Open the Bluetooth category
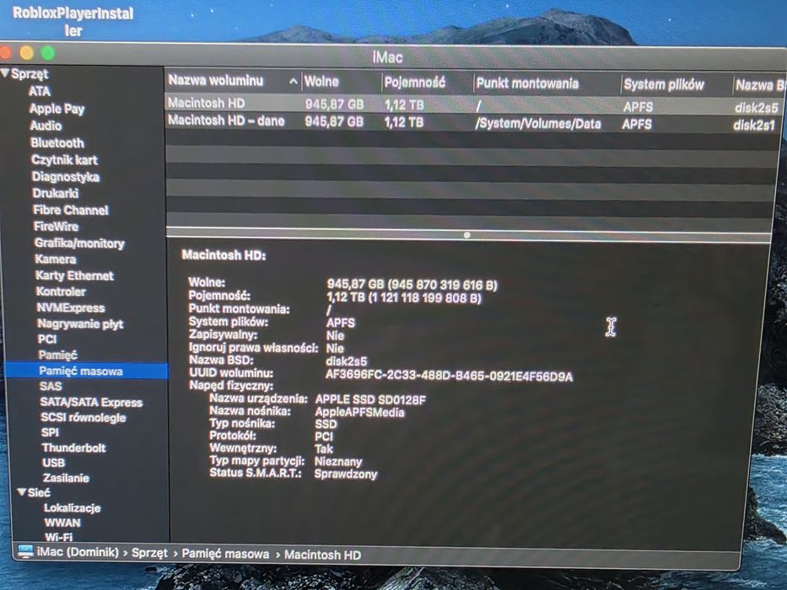 click(x=57, y=143)
